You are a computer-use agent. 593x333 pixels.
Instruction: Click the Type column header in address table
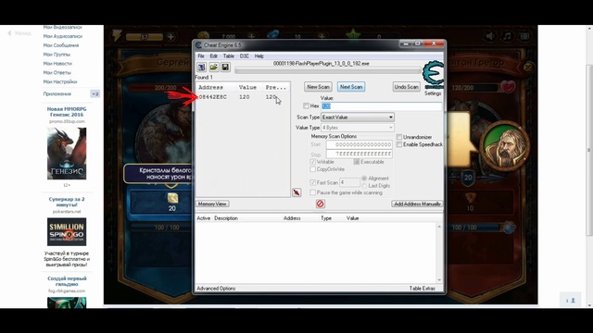tap(326, 218)
